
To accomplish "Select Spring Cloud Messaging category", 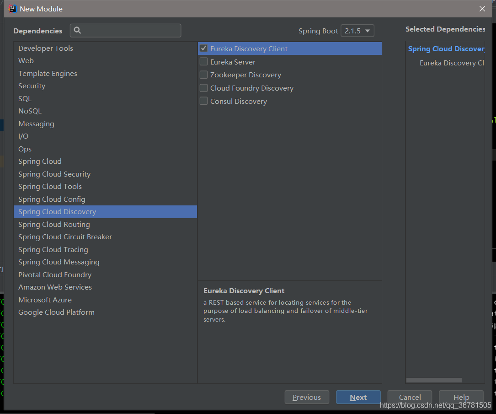I will (105, 262).
